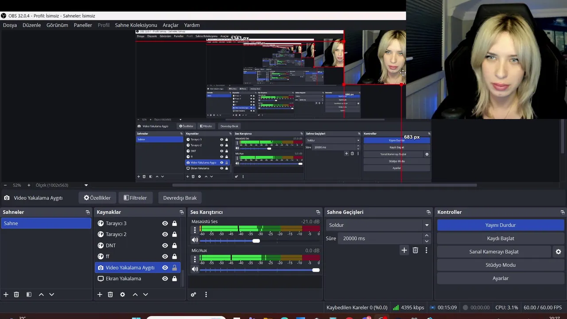Add a new scene with plus icon

click(6, 294)
